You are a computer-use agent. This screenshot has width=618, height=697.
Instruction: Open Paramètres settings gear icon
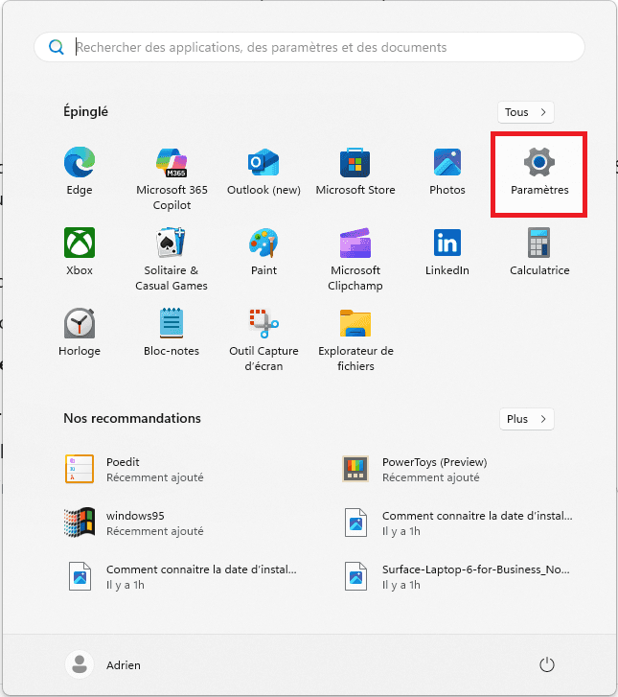(x=539, y=162)
